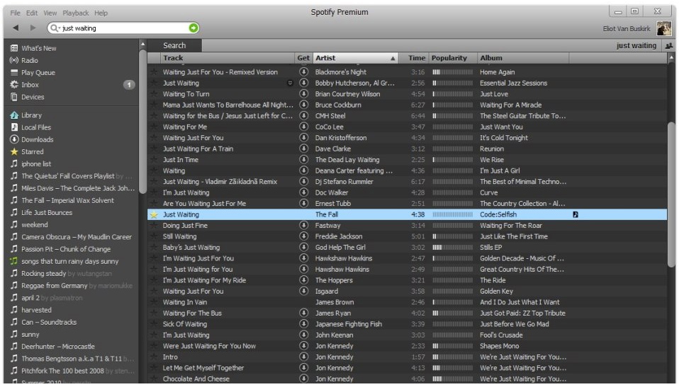Select the Search tab

pos(174,45)
